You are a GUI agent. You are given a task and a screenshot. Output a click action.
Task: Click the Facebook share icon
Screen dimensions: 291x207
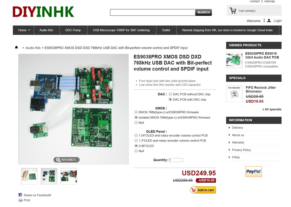pos(20,195)
